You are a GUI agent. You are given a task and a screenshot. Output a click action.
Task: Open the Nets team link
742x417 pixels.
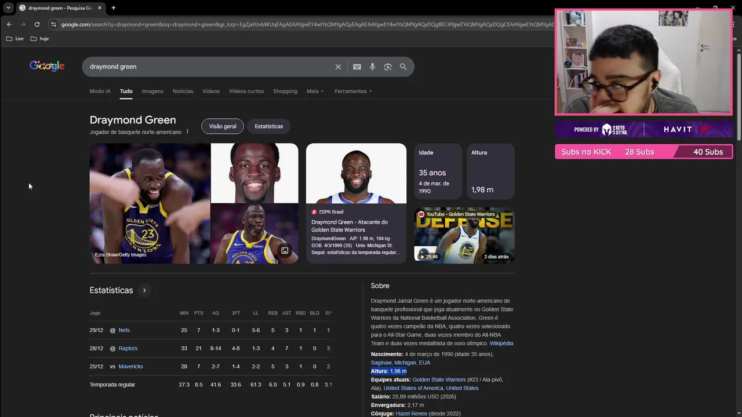tap(124, 330)
